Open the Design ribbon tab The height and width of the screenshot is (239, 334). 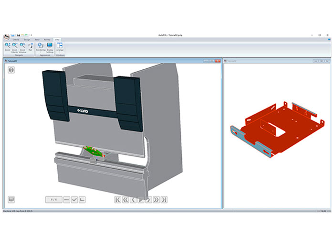27,40
